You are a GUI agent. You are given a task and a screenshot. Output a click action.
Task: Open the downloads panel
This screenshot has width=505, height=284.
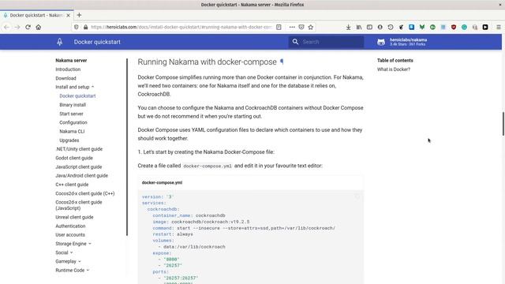pyautogui.click(x=348, y=28)
